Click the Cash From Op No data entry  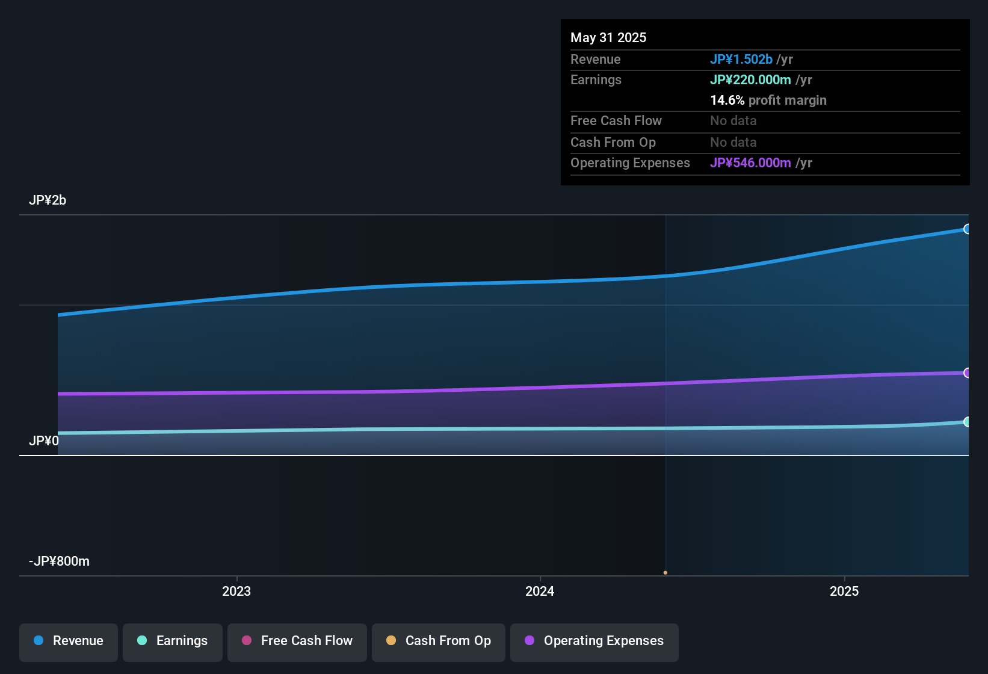point(733,142)
